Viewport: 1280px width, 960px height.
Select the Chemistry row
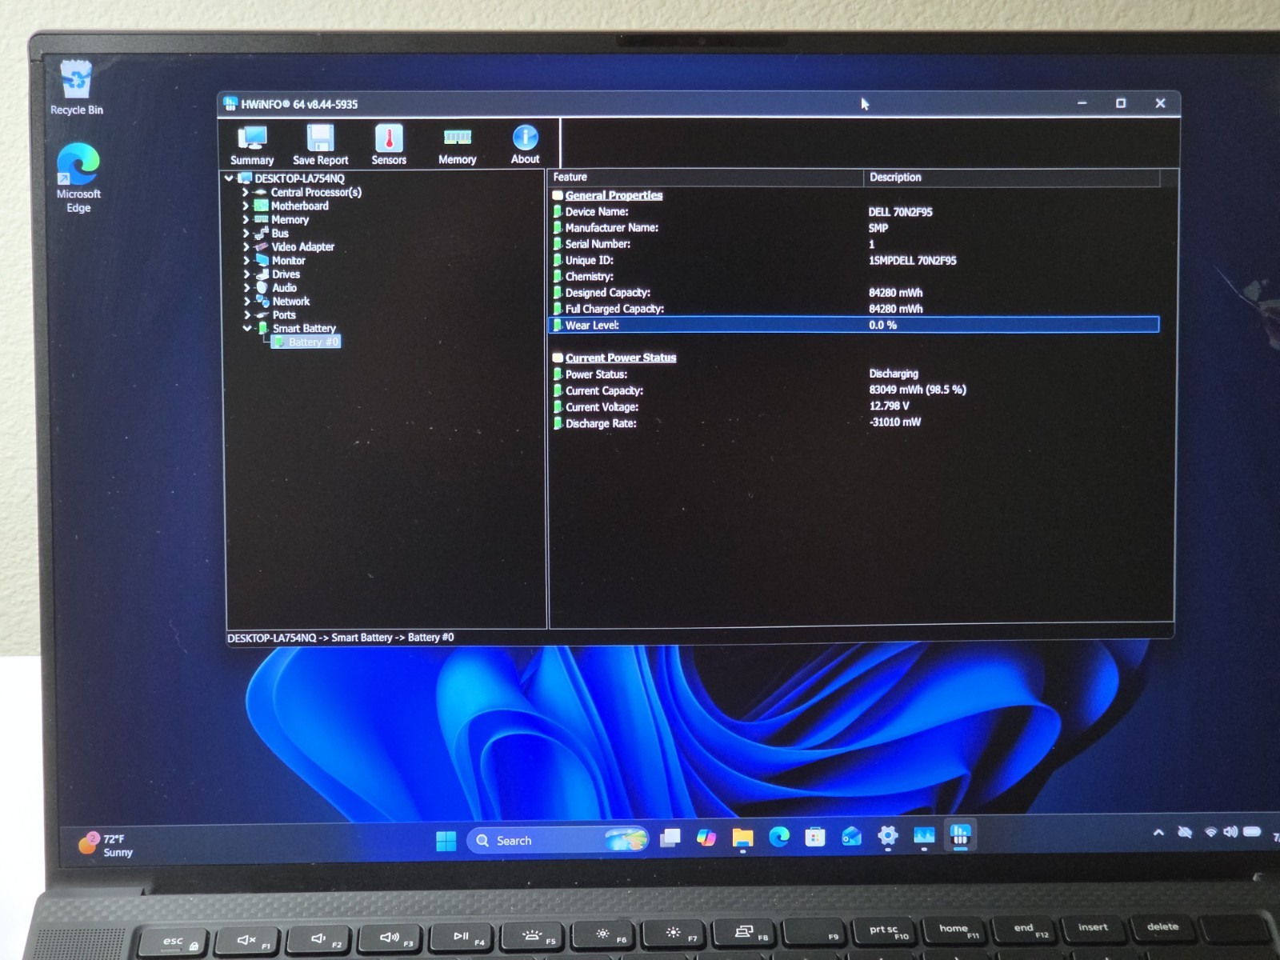pyautogui.click(x=854, y=276)
